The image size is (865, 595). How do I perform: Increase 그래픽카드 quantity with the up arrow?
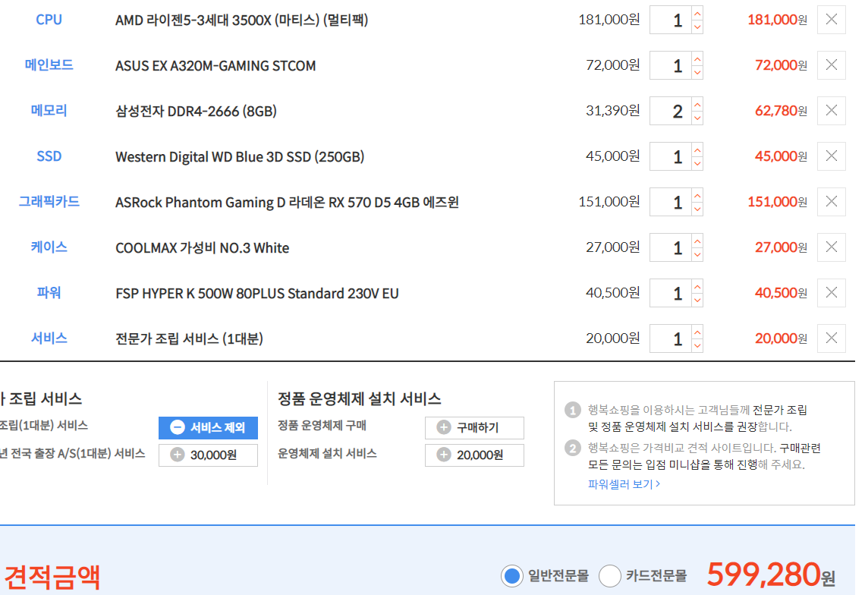697,195
